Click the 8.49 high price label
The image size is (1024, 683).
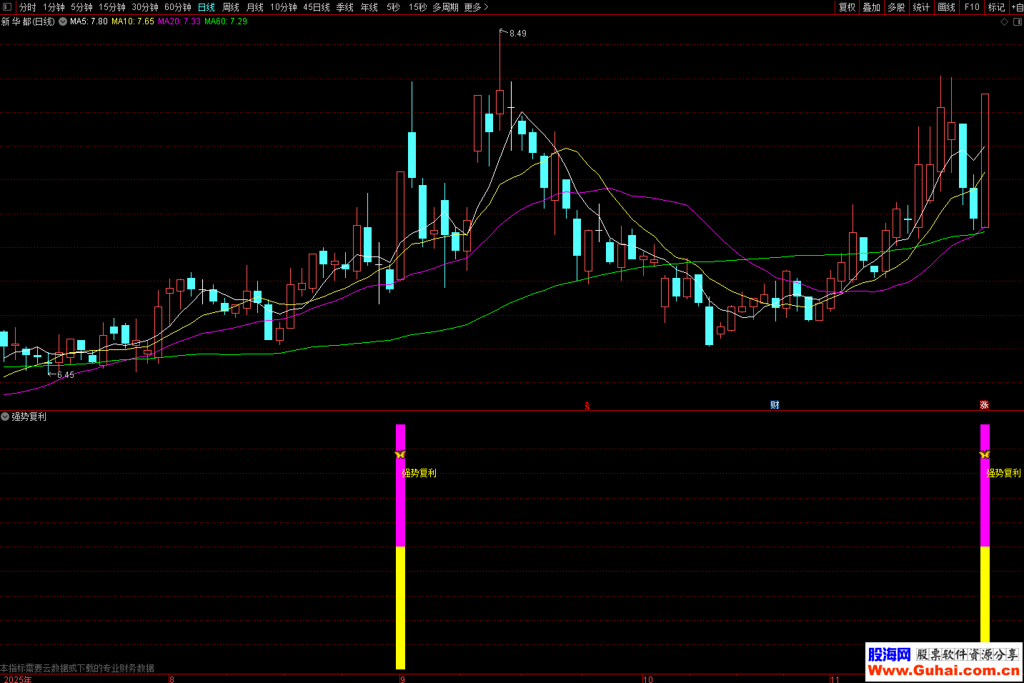517,34
